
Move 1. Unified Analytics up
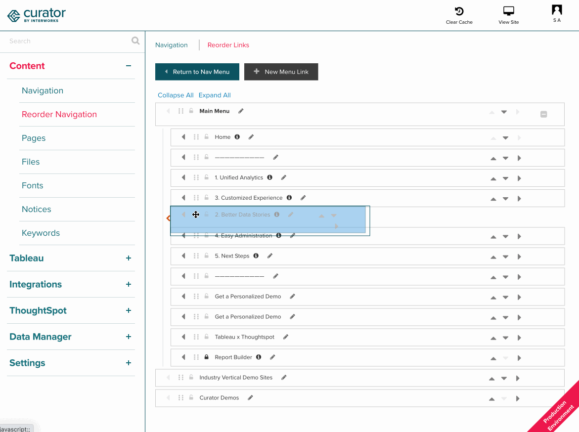pyautogui.click(x=493, y=179)
